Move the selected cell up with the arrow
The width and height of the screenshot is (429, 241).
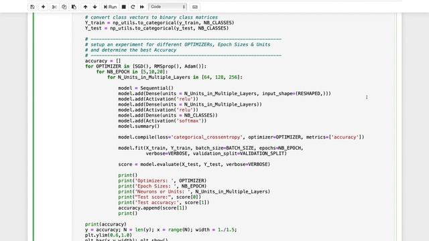[85, 7]
